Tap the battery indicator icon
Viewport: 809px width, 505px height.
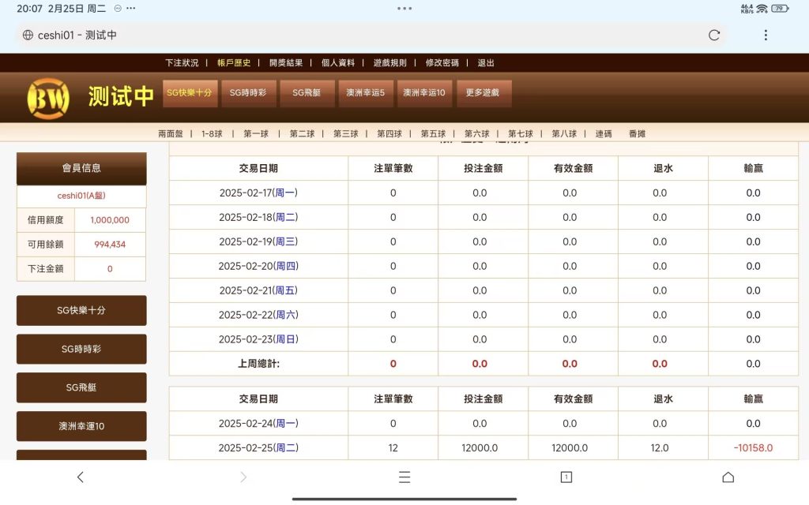tap(780, 9)
